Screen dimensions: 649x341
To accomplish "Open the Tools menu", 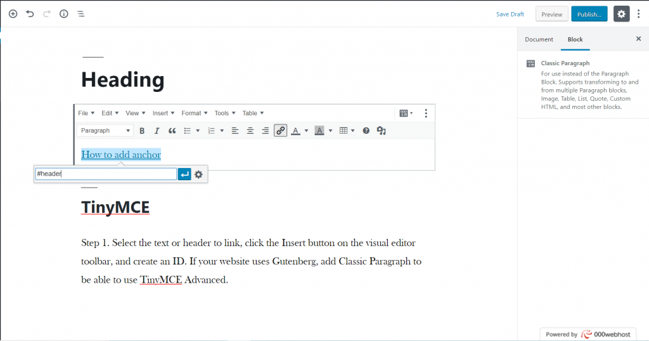I will click(225, 113).
